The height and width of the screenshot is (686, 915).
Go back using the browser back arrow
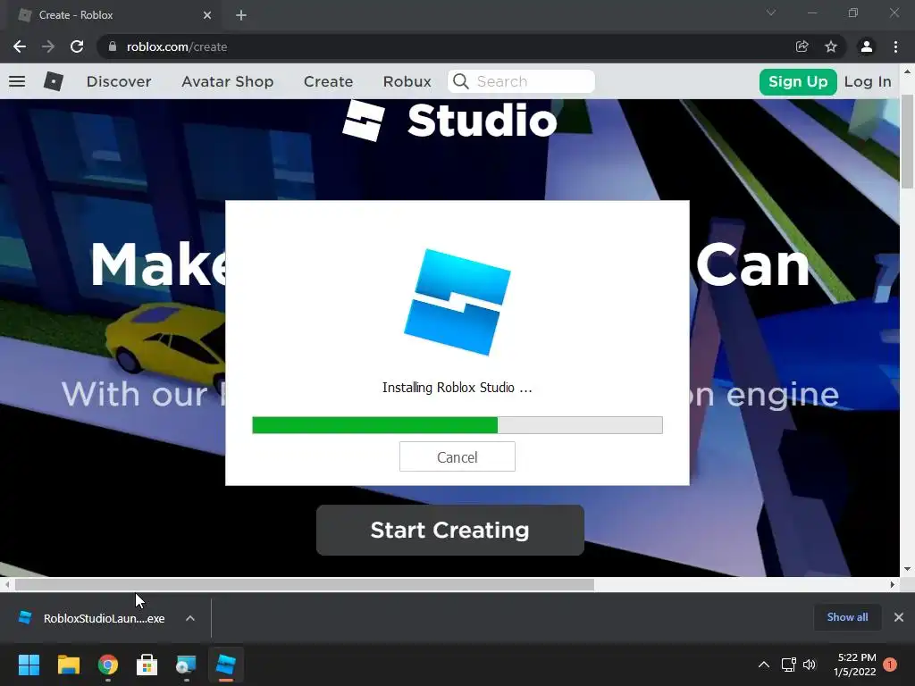[x=20, y=46]
